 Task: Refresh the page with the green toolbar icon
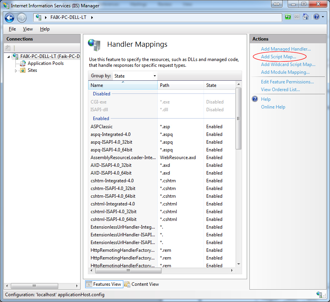[x=288, y=17]
